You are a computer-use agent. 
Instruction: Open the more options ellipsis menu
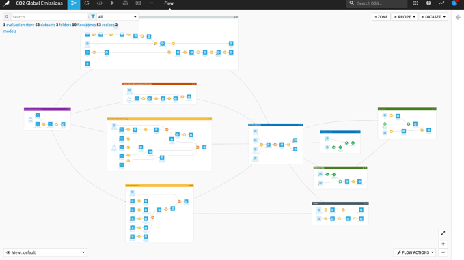151,3
